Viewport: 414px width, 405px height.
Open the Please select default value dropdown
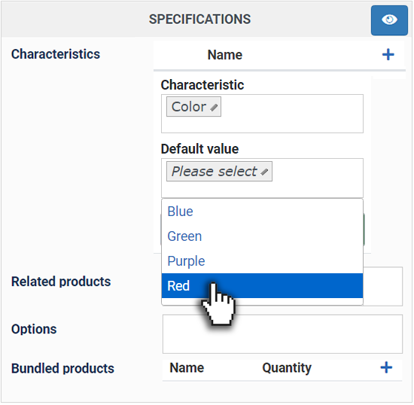[219, 172]
